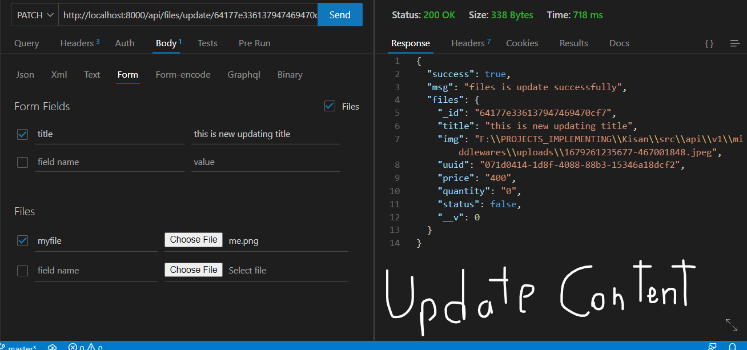Toggle the myfile checkbox

coord(22,241)
